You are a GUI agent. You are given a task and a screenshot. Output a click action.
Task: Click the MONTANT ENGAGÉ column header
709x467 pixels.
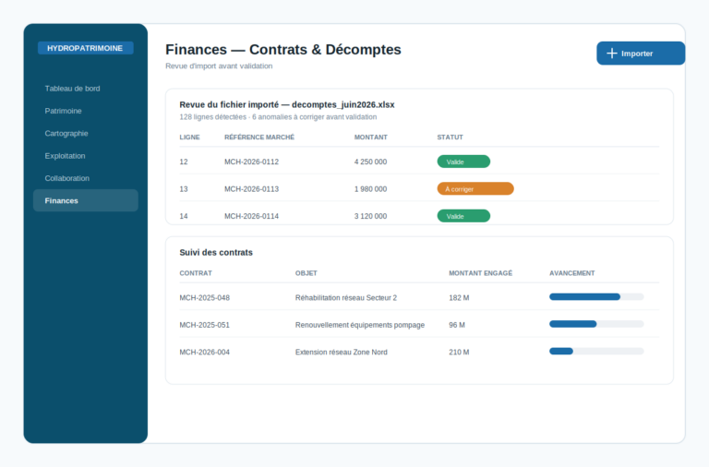[x=480, y=273]
